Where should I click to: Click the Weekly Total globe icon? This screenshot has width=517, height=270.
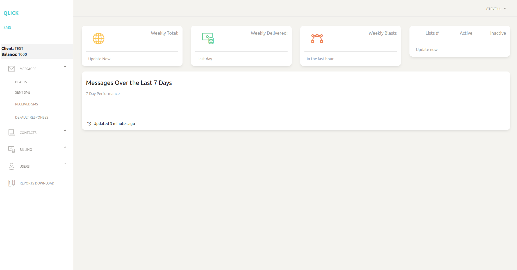(99, 39)
